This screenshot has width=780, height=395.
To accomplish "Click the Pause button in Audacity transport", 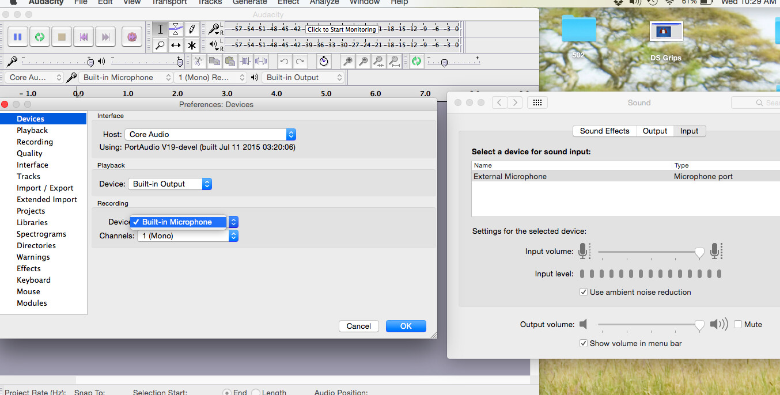I will point(17,37).
